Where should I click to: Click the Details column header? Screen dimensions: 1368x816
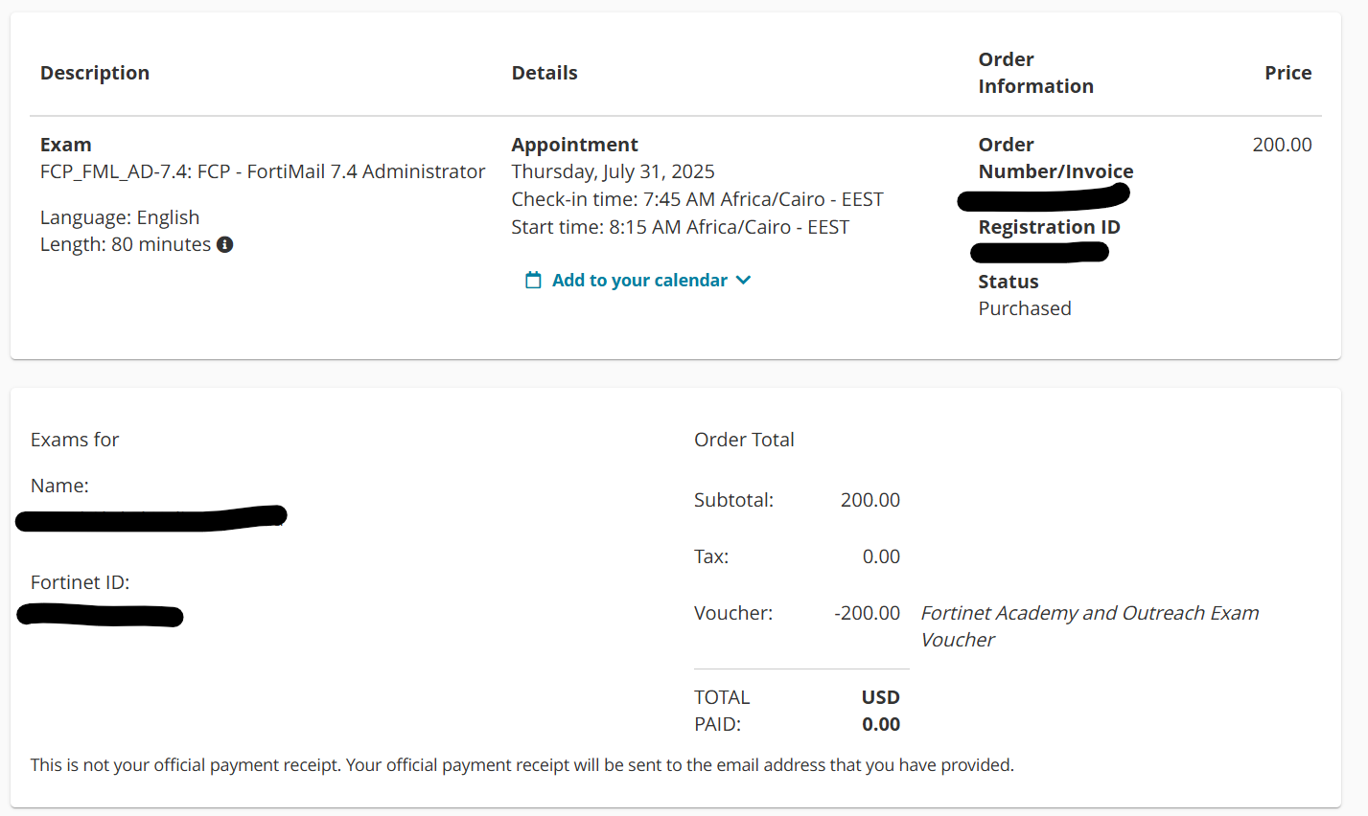[545, 73]
